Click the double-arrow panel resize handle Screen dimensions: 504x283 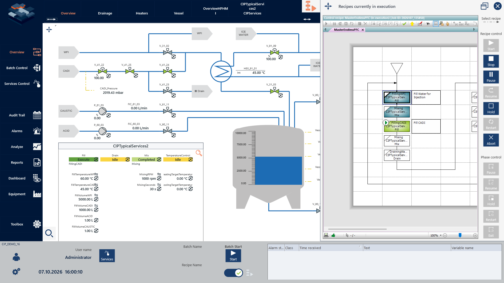click(x=307, y=19)
